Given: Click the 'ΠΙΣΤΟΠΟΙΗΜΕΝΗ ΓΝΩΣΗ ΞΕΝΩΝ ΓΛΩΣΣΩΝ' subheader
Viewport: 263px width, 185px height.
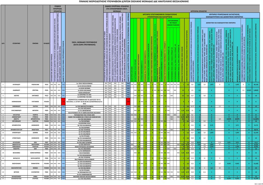Looking at the screenshot, I should pos(173,23).
